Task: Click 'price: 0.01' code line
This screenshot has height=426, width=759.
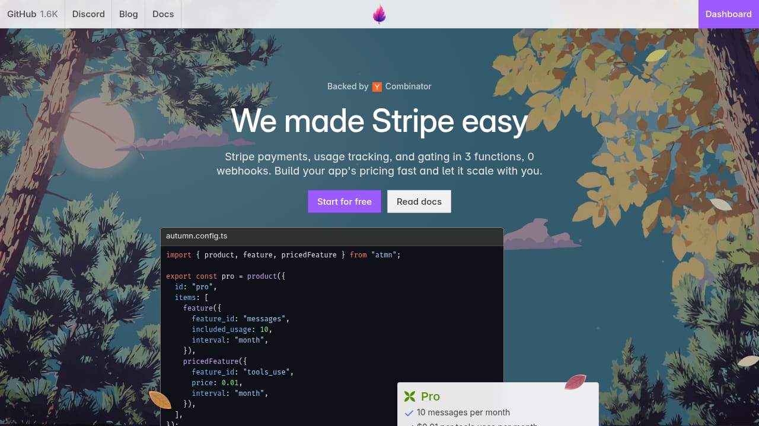Action: 217,383
